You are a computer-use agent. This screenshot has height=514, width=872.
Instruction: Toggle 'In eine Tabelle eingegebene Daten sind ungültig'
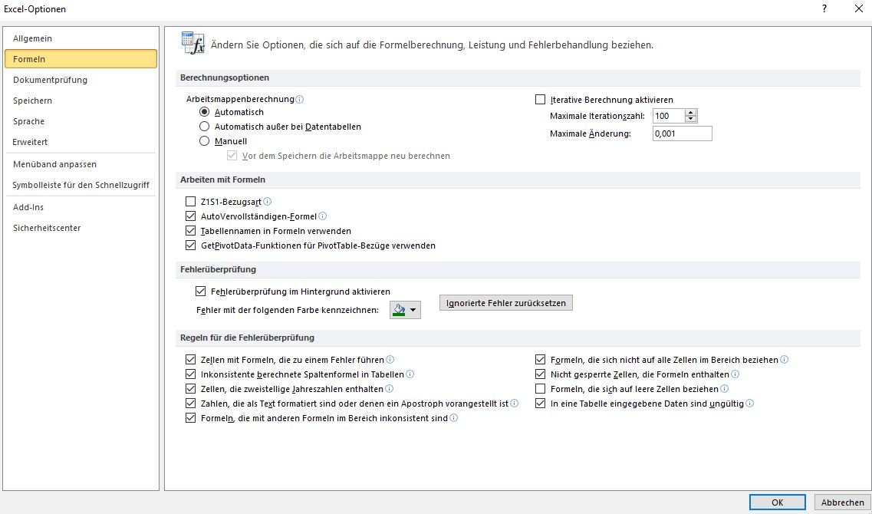click(540, 404)
